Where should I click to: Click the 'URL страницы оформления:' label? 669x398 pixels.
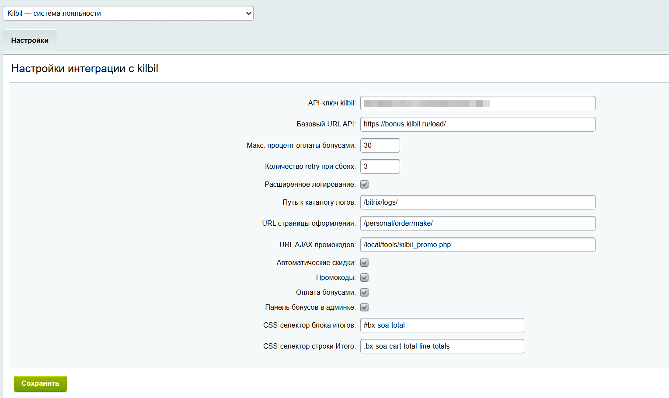pos(309,223)
